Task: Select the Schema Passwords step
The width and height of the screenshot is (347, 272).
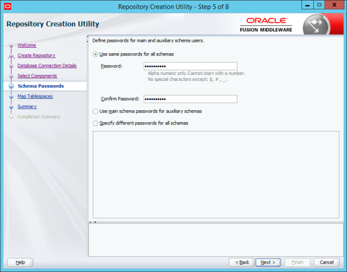Action: point(41,86)
